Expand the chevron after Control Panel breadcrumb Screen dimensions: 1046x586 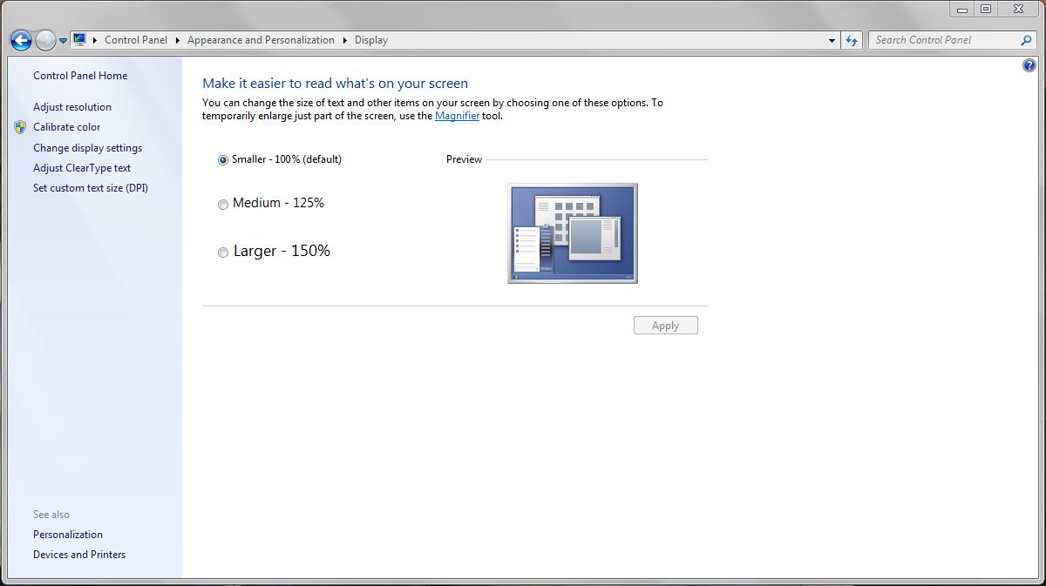point(177,40)
